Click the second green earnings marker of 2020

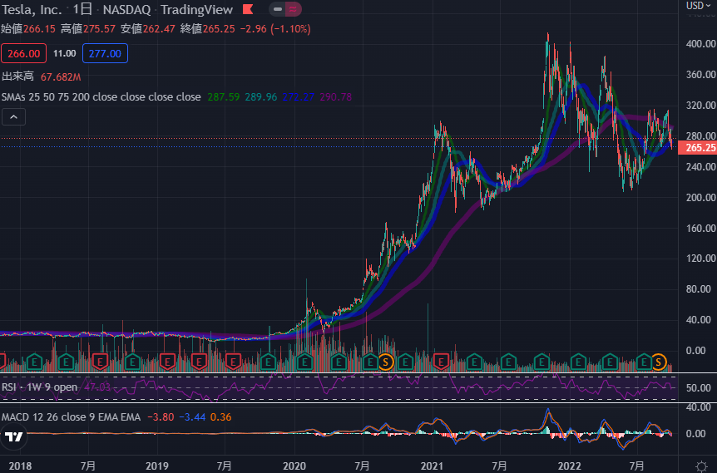[x=339, y=362]
